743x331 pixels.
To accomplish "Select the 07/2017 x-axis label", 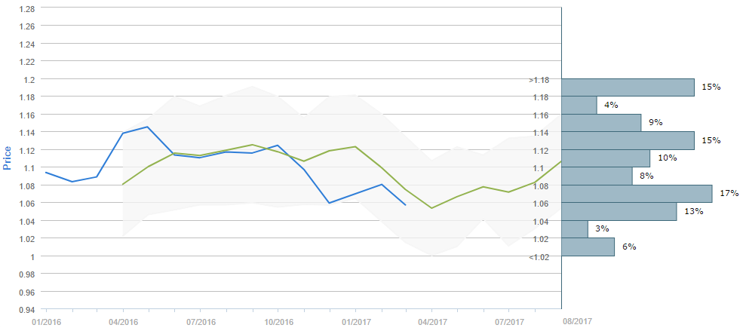I will coord(509,322).
